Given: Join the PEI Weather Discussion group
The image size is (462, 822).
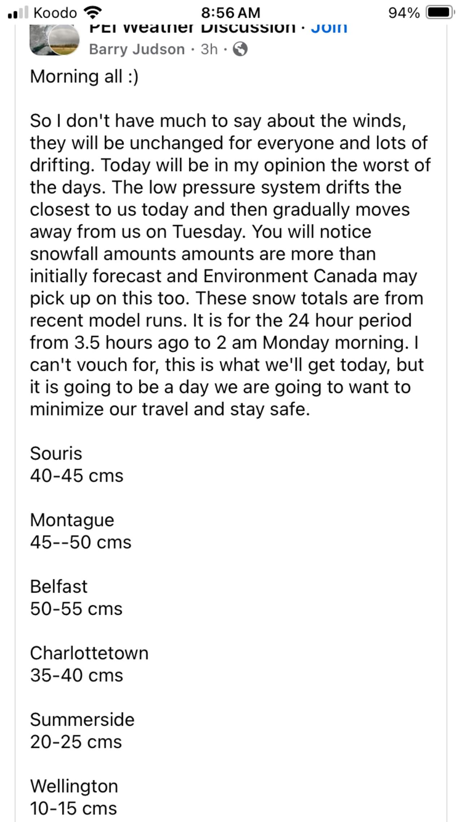Looking at the screenshot, I should (329, 28).
